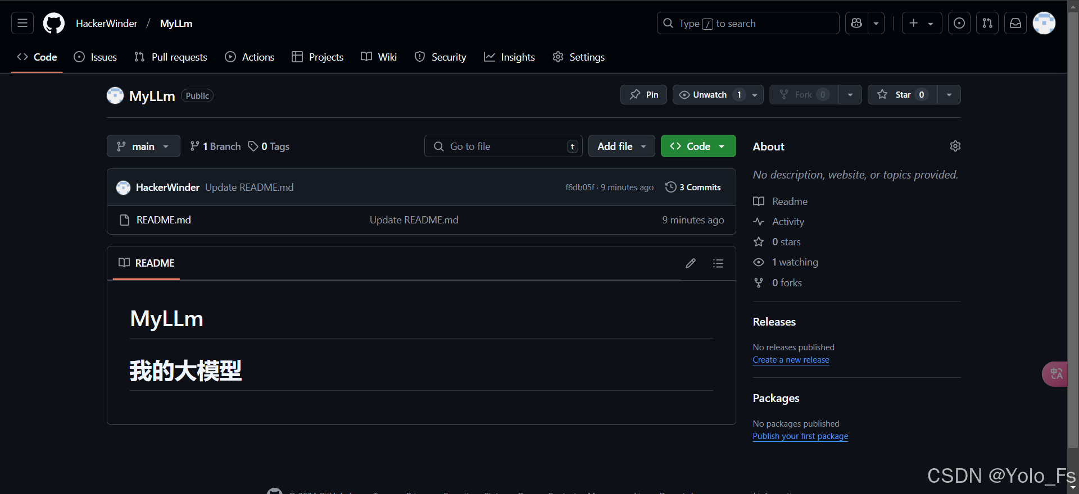Edit README with the pencil icon

[691, 263]
